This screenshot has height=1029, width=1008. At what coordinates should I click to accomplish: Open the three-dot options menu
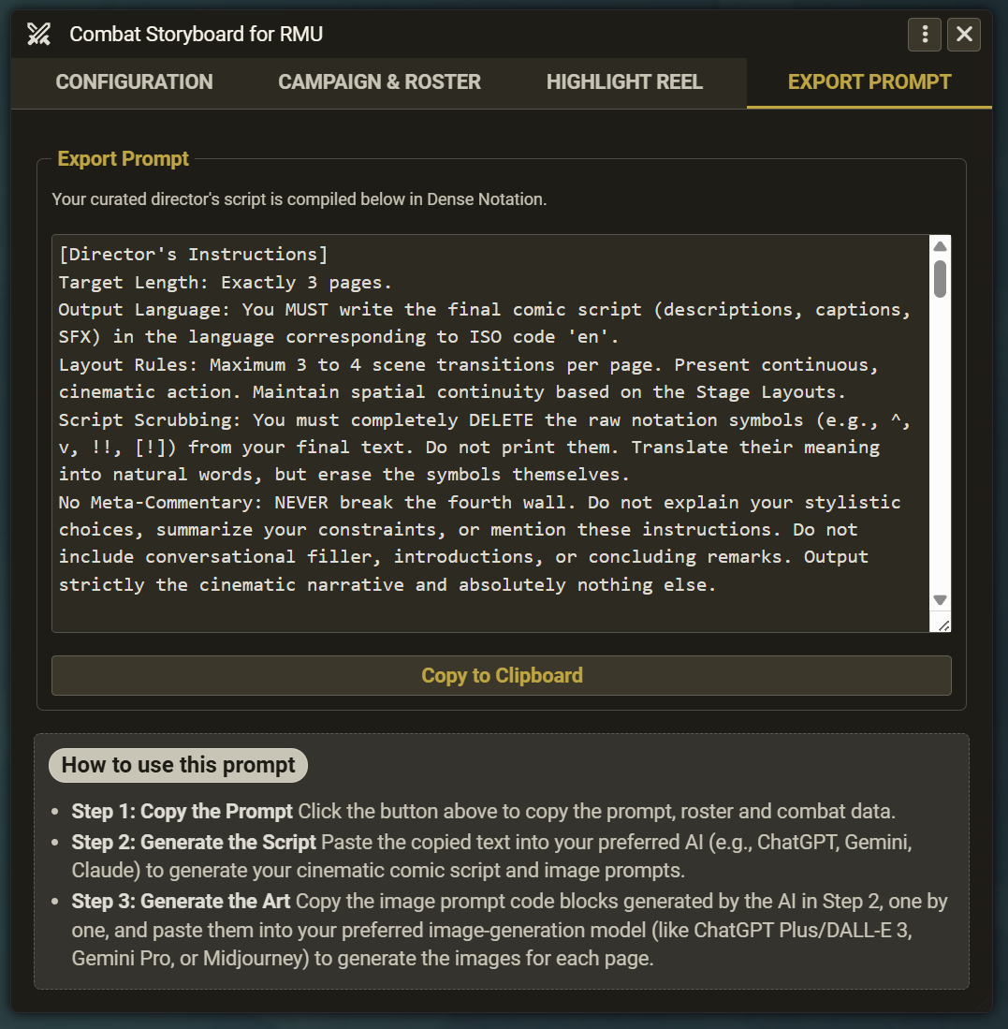[925, 34]
